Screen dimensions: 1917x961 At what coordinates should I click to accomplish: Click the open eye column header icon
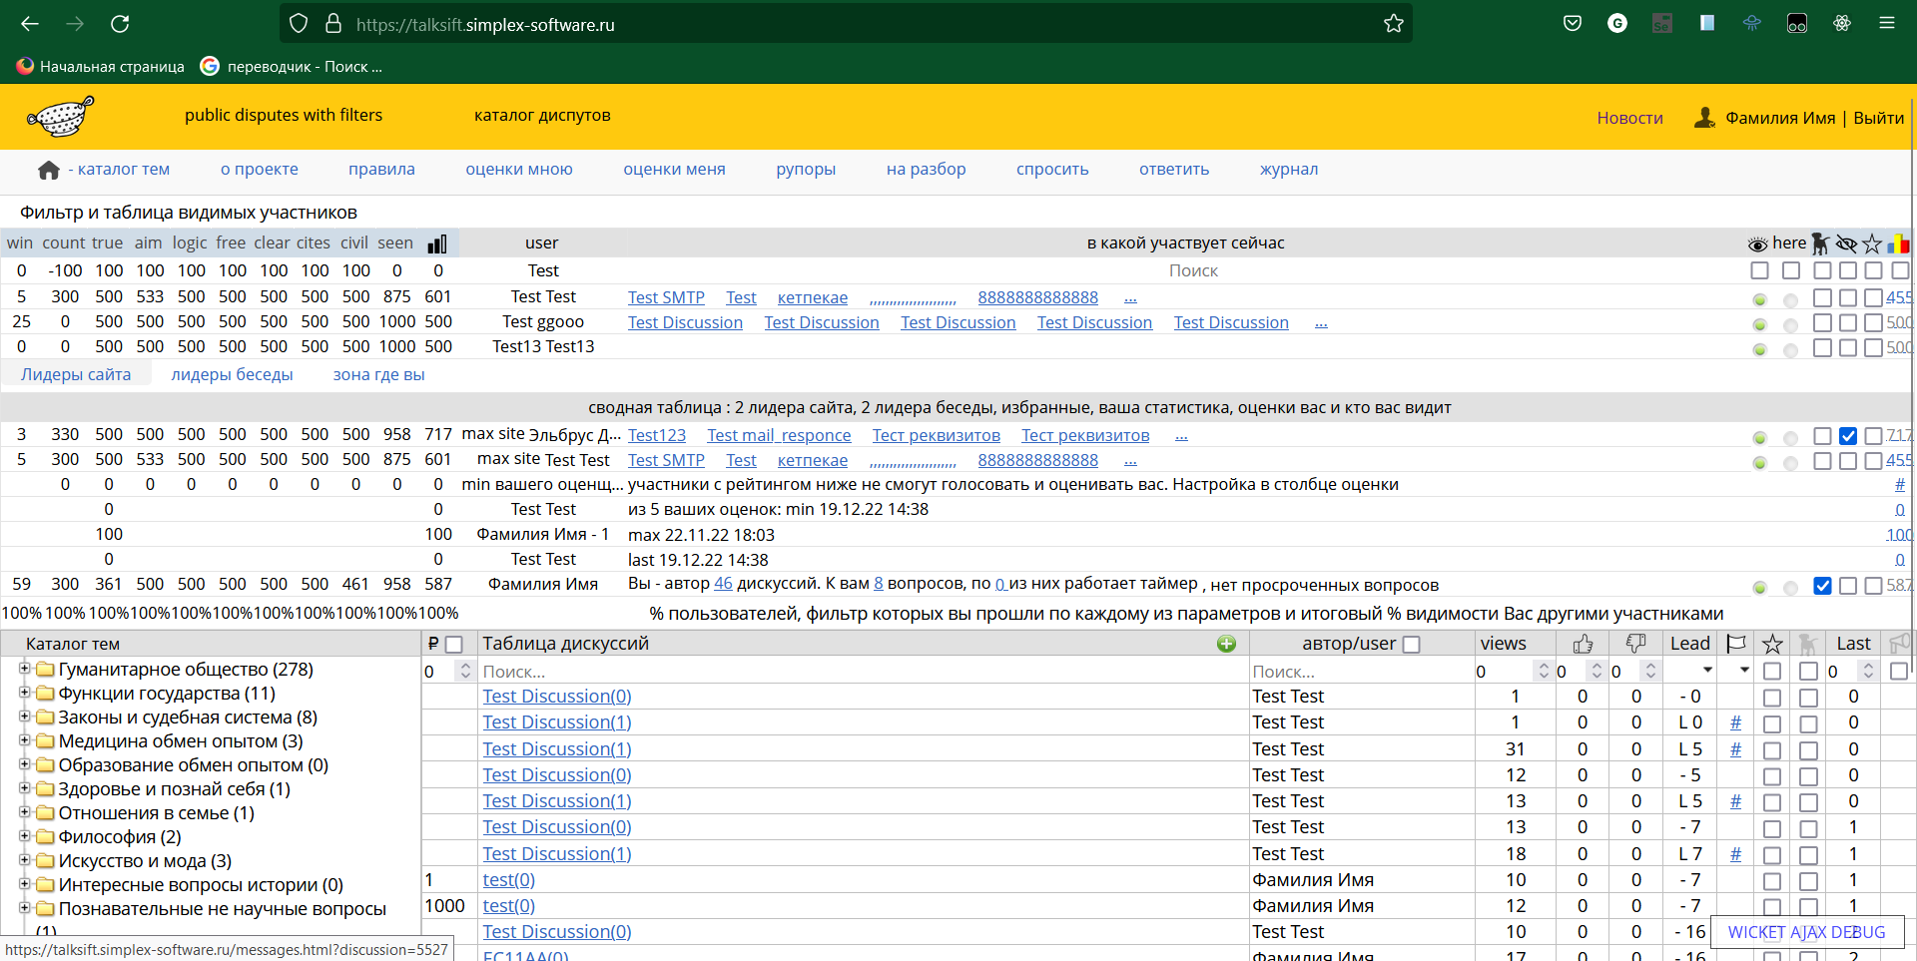pos(1758,244)
